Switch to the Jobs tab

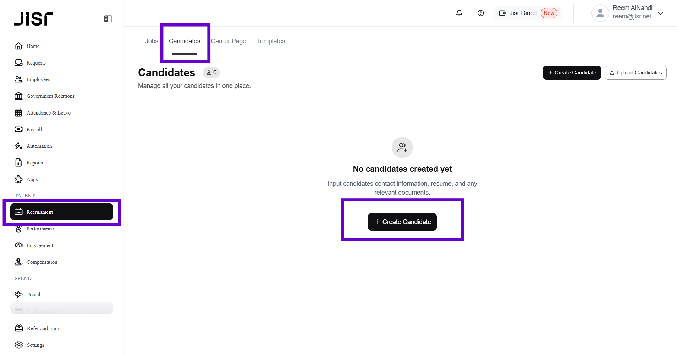152,41
